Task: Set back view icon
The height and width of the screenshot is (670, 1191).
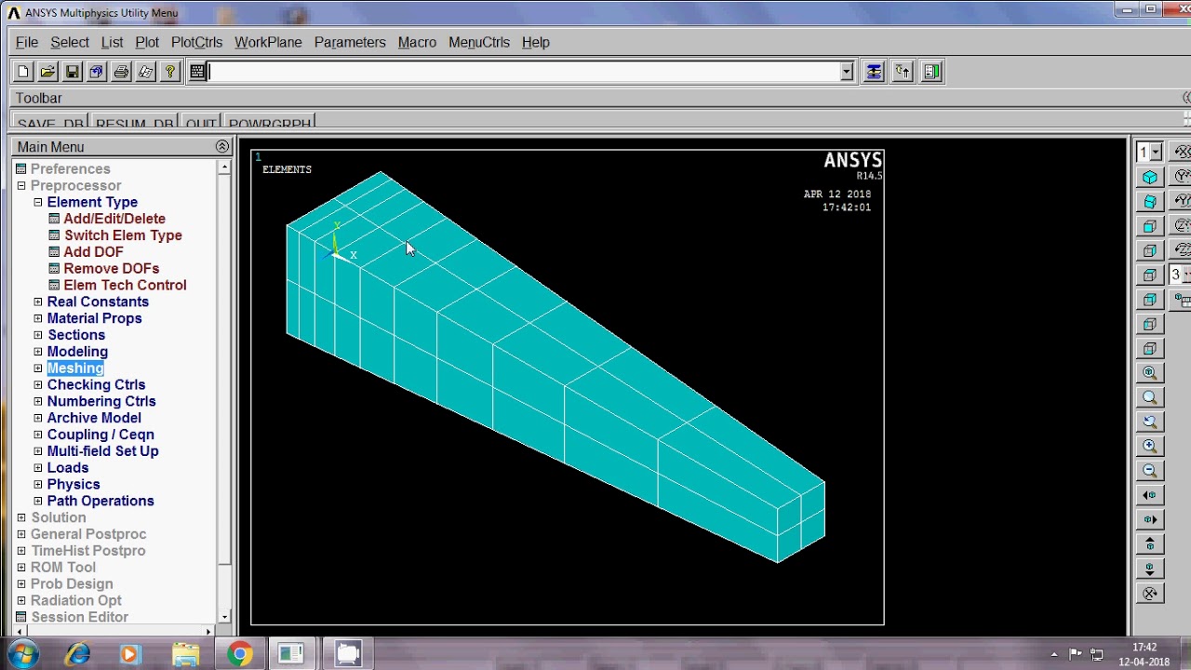Action: point(1150,300)
